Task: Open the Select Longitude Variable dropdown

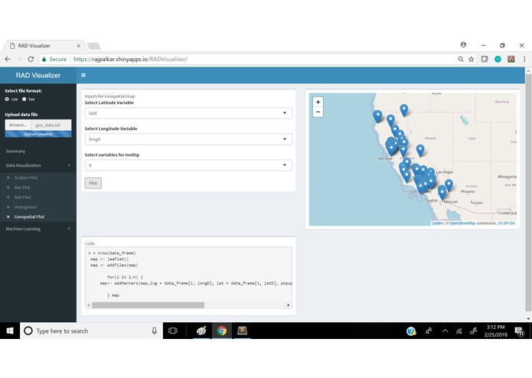Action: click(x=188, y=139)
